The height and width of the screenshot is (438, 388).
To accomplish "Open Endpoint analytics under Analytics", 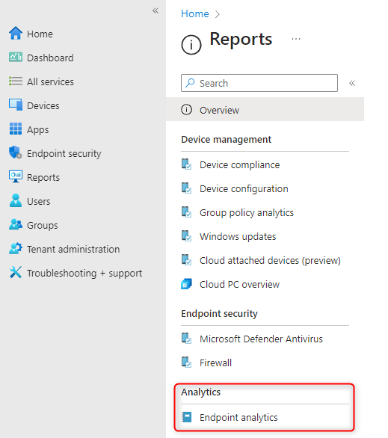I will (238, 417).
